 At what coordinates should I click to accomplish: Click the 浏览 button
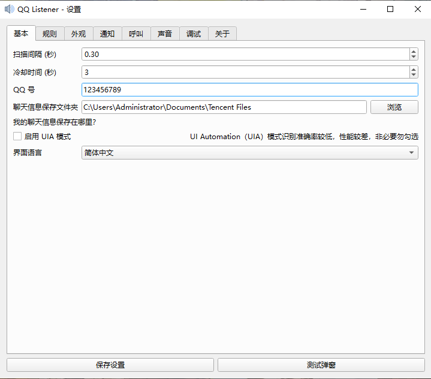[x=394, y=107]
